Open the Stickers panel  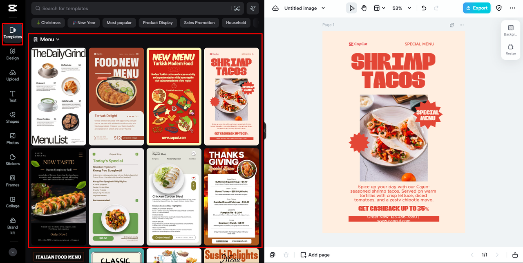click(13, 160)
